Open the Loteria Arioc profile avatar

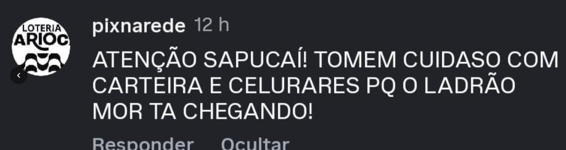tap(41, 47)
